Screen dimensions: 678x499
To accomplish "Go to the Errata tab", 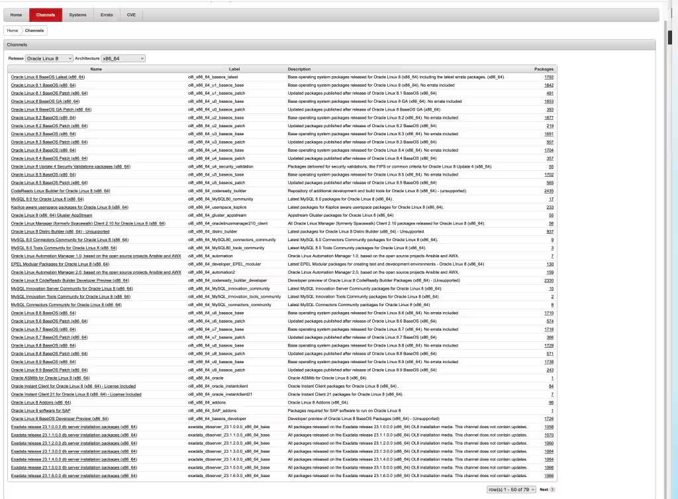I will tap(107, 15).
